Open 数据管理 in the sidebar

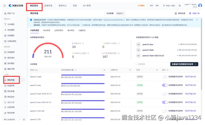[9, 52]
